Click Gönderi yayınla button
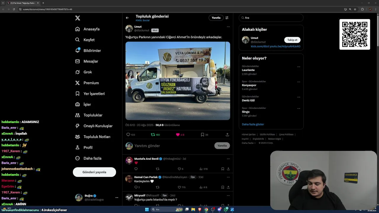 coord(94,172)
